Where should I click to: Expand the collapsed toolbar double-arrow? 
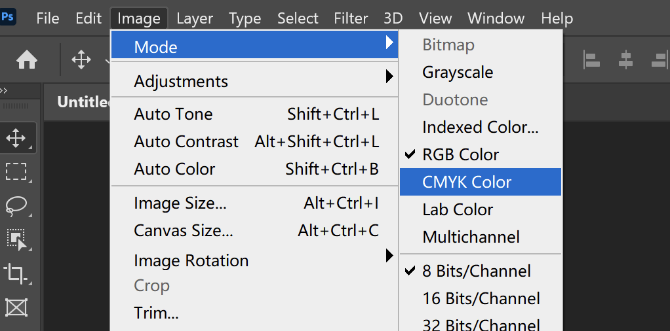pos(4,92)
